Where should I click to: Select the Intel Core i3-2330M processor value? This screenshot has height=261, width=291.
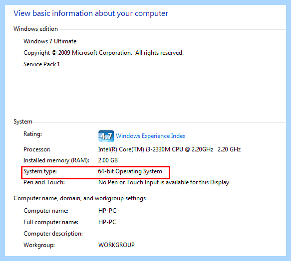169,149
